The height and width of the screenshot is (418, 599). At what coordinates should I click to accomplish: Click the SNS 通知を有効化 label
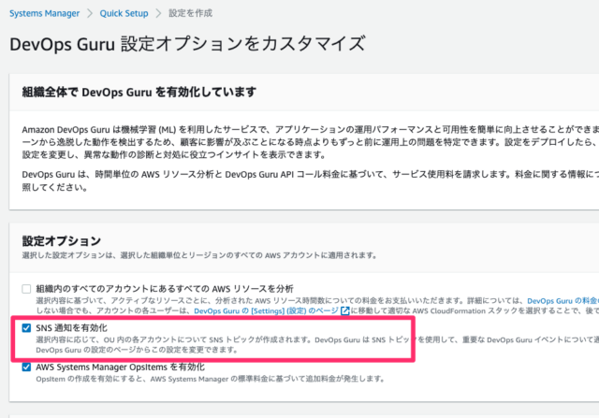[71, 328]
